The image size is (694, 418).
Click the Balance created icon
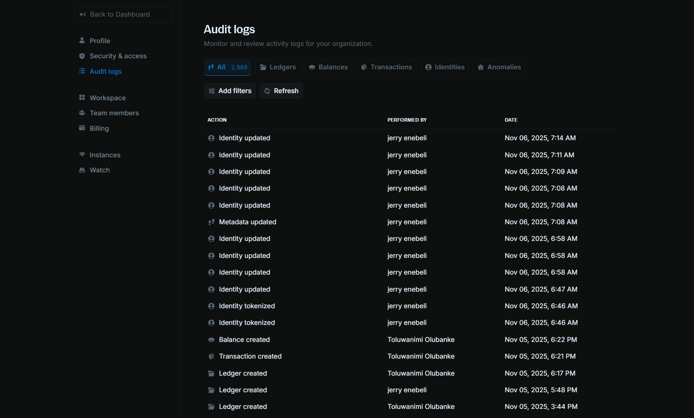coord(211,340)
